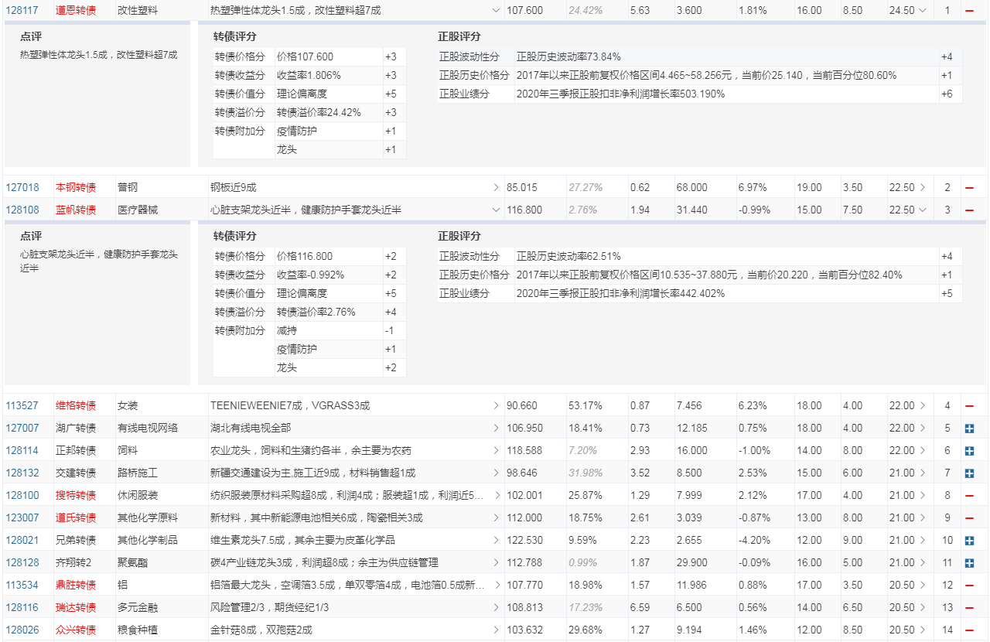Click the red minus icon for 众兴转债
This screenshot has width=990, height=642.
[969, 630]
